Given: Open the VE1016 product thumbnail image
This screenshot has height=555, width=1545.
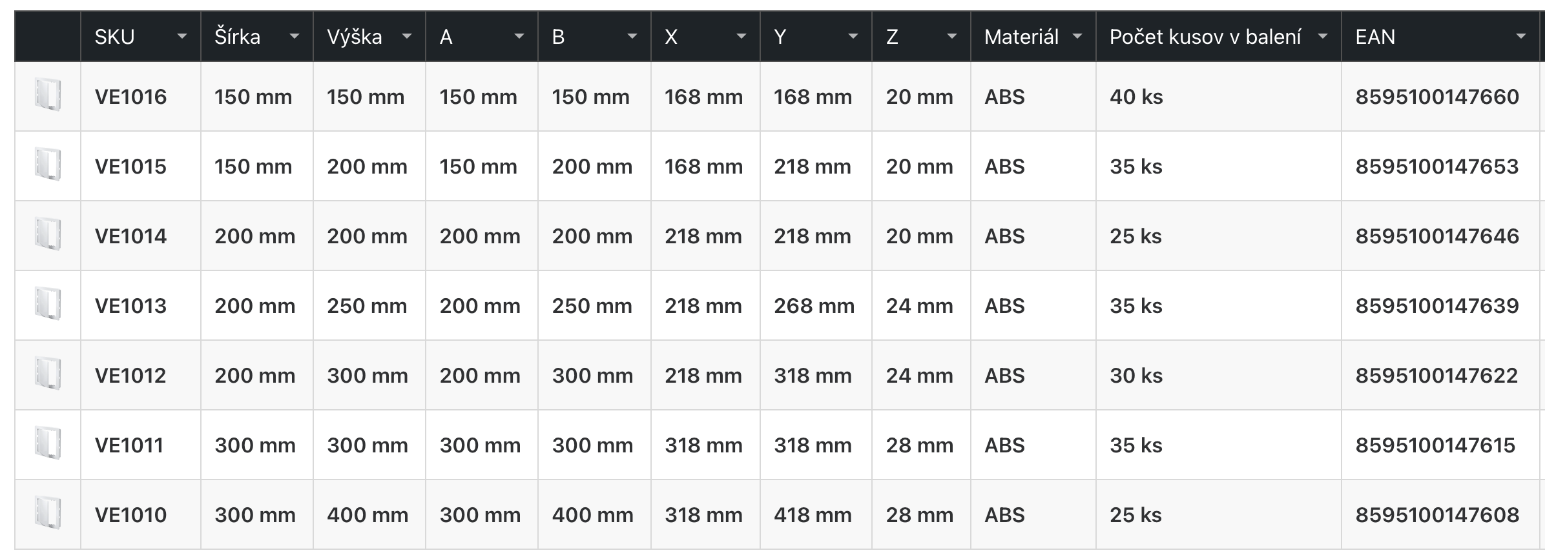Looking at the screenshot, I should coord(48,96).
